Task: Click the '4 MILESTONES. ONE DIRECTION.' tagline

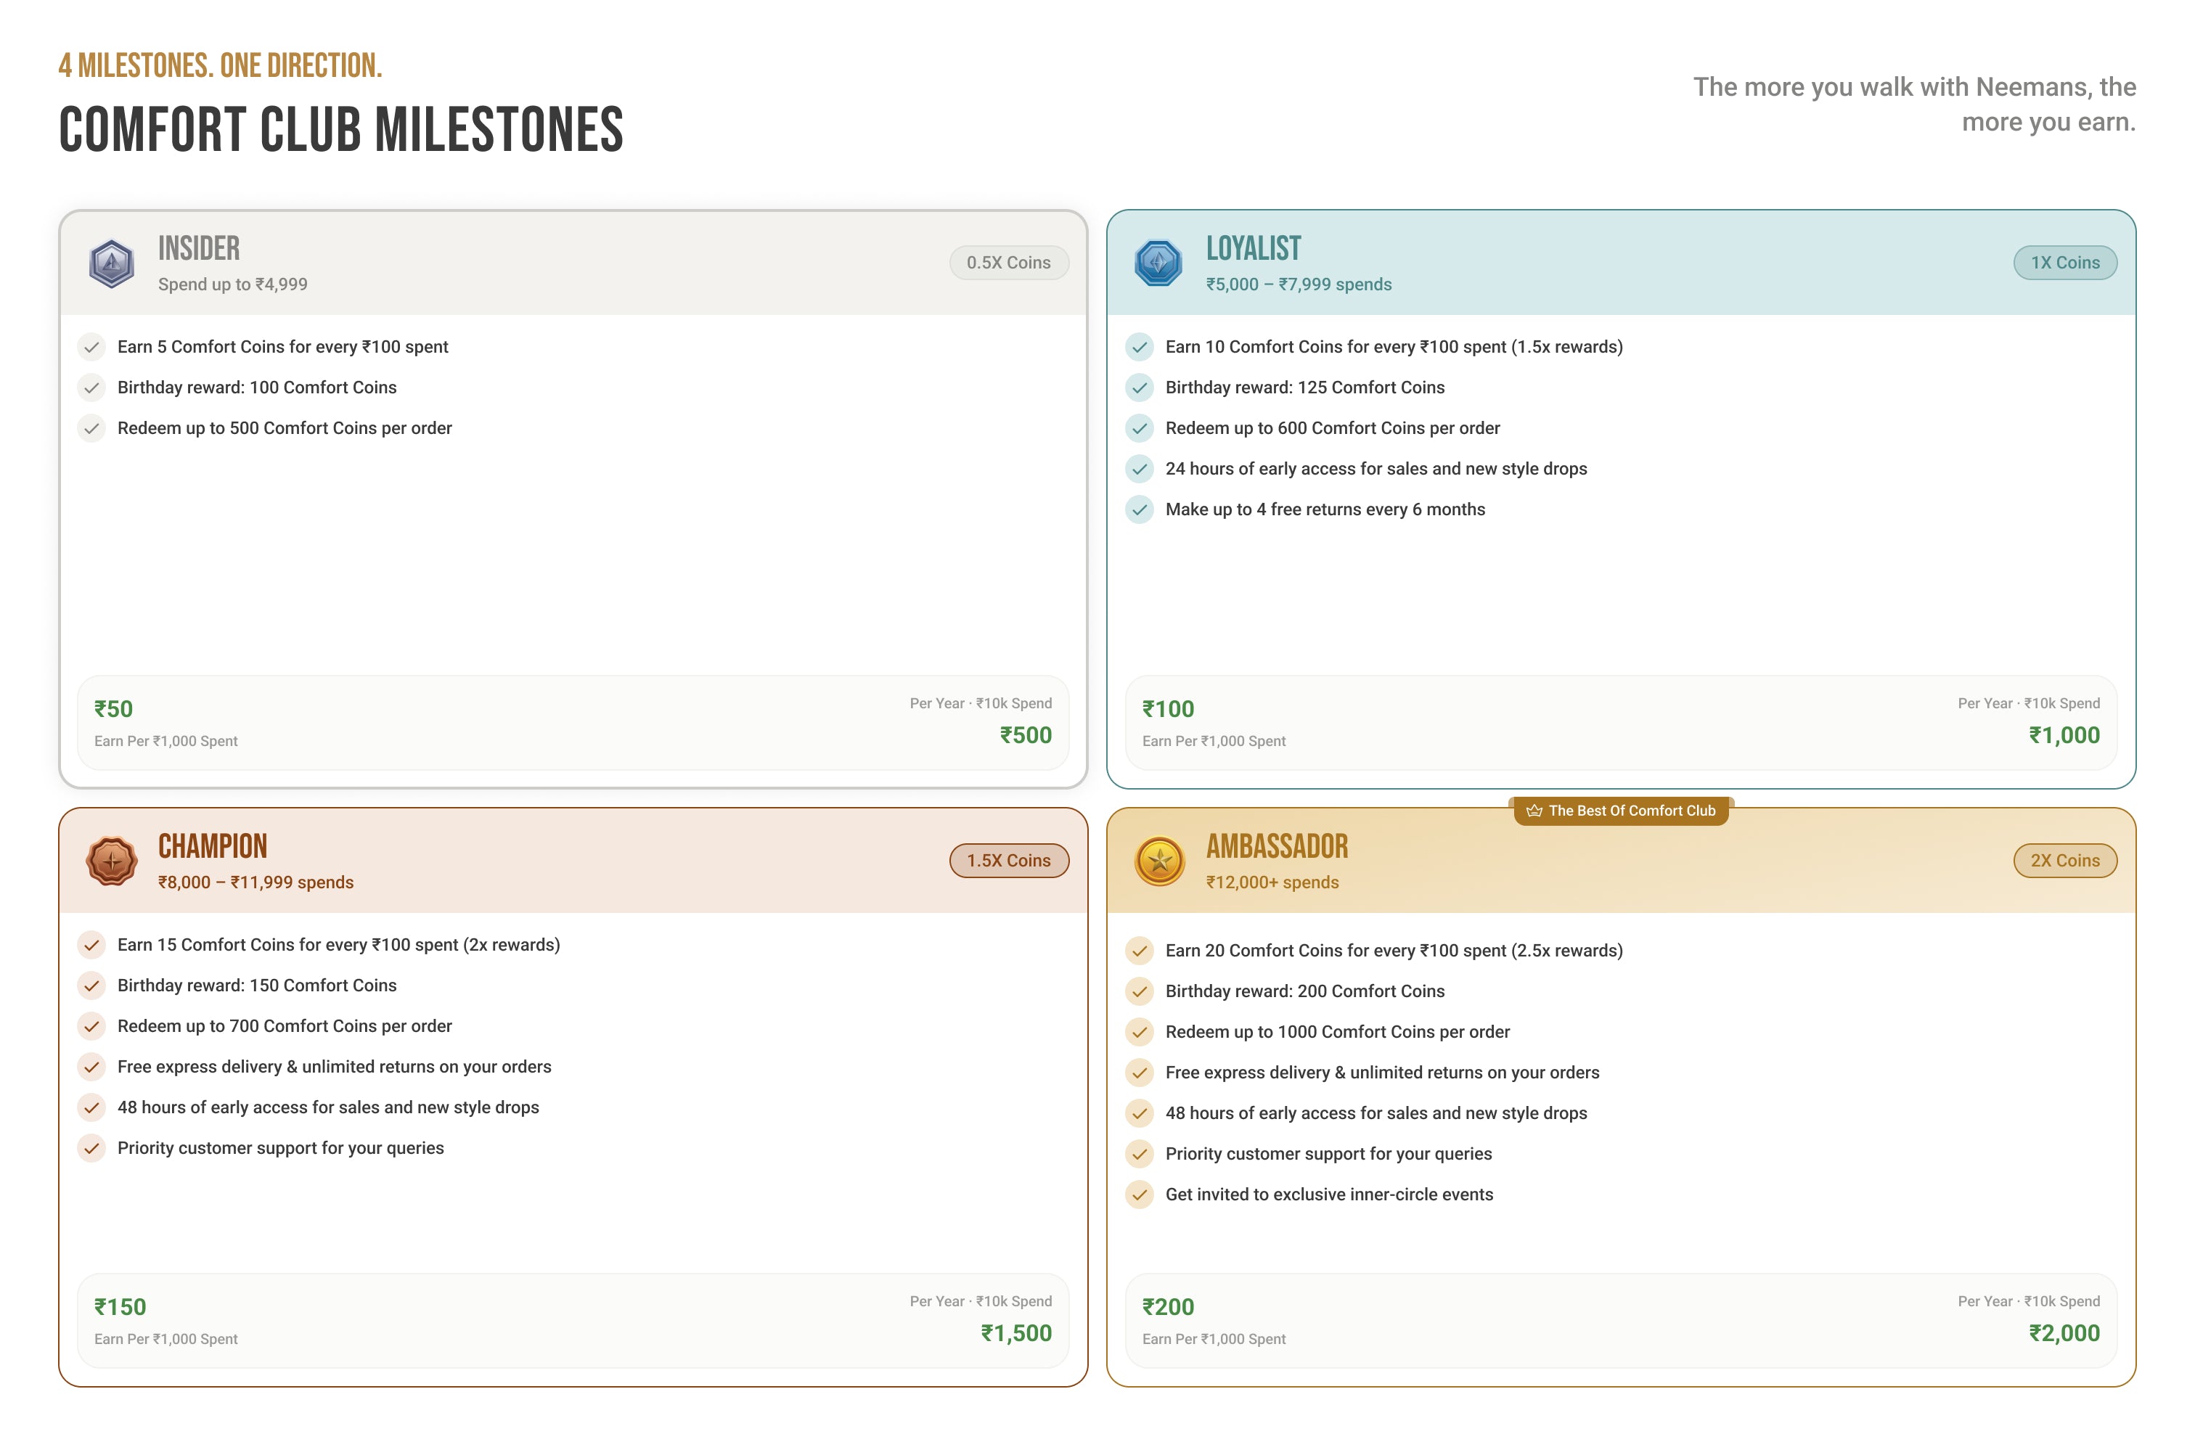Action: pyautogui.click(x=221, y=65)
